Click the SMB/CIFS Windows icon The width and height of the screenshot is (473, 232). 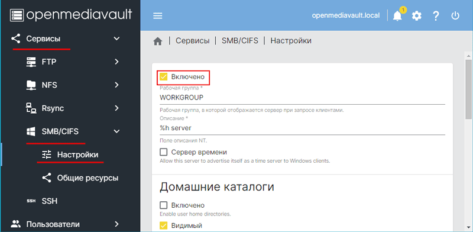coord(31,131)
